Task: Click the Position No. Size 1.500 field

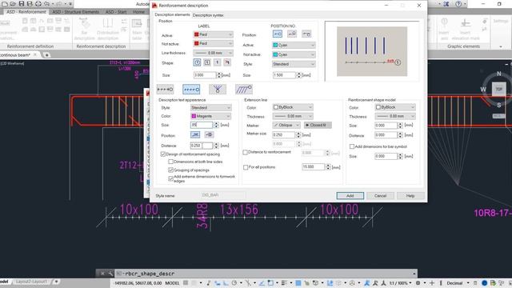Action: click(284, 75)
